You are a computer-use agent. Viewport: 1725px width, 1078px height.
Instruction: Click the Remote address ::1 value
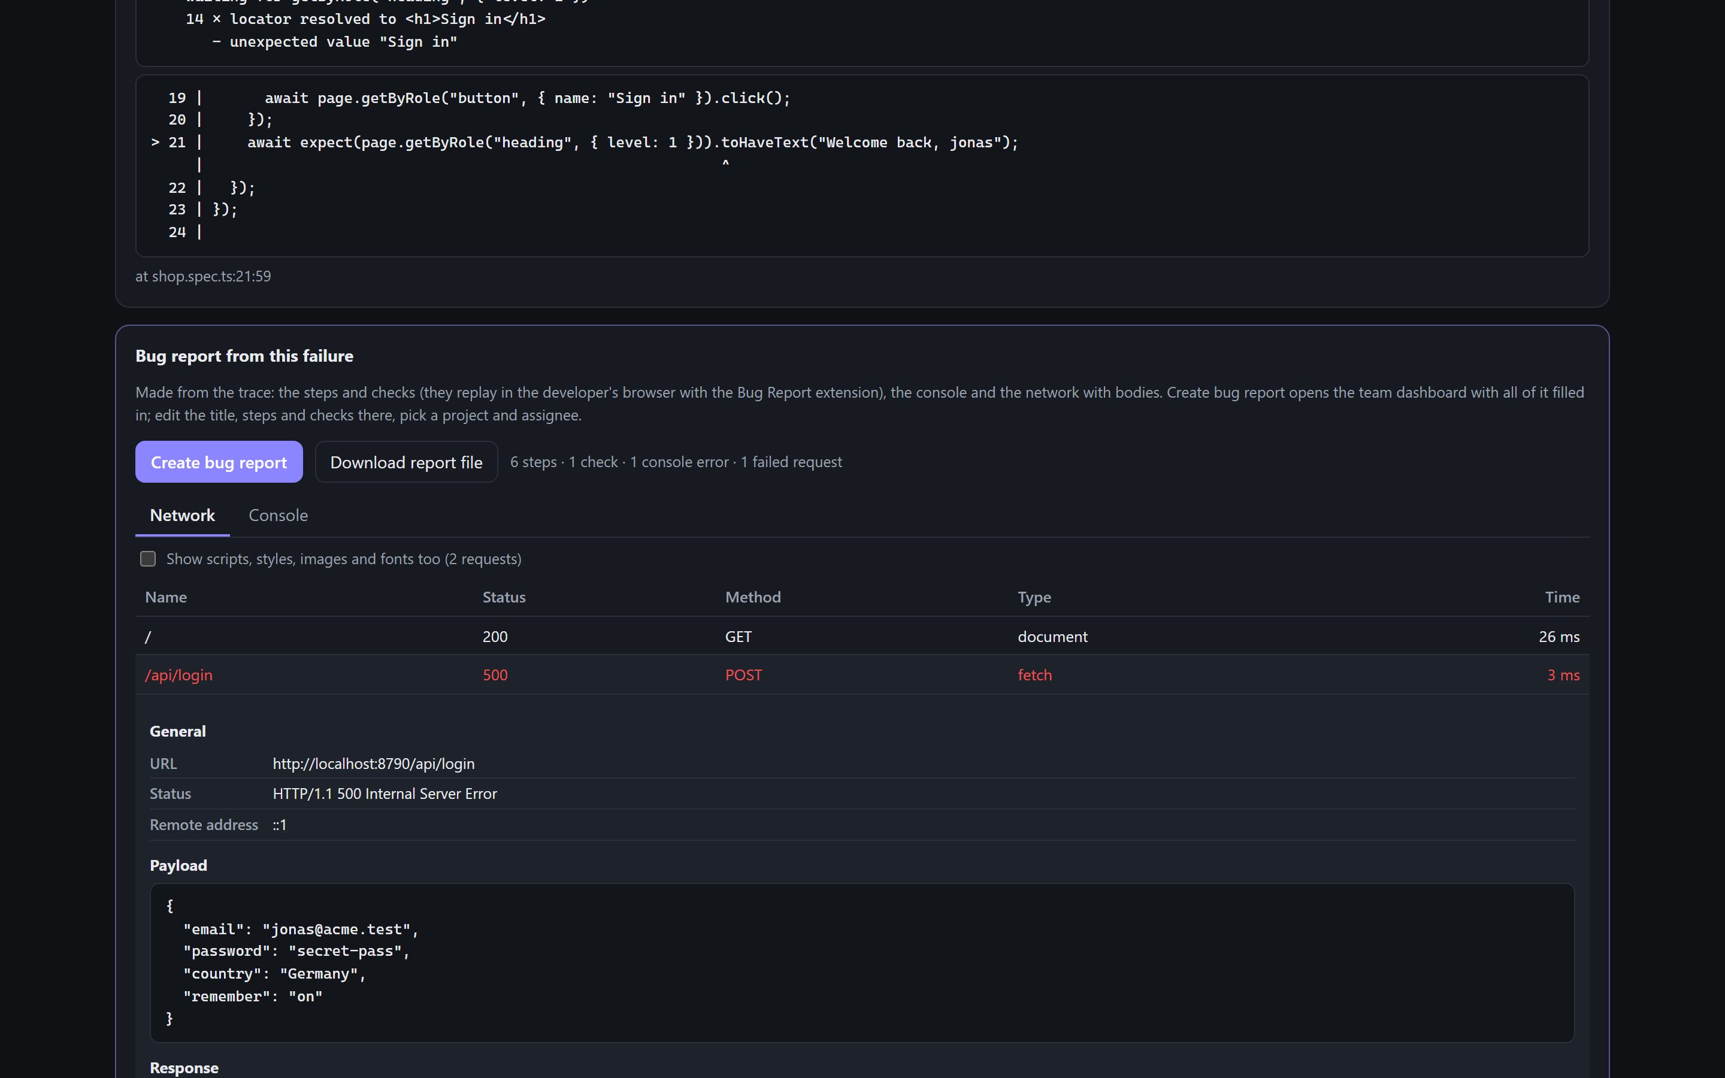tap(280, 825)
